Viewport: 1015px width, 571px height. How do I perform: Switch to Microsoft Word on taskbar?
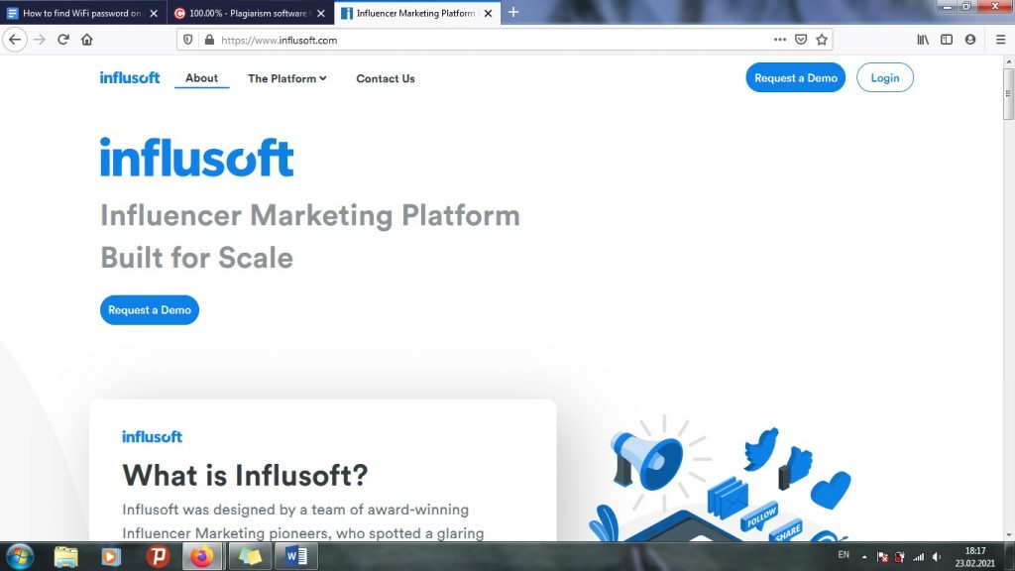click(x=295, y=557)
